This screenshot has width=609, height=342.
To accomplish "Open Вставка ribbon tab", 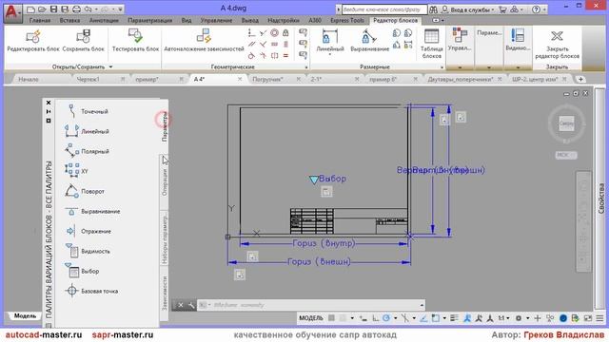I will click(x=69, y=20).
